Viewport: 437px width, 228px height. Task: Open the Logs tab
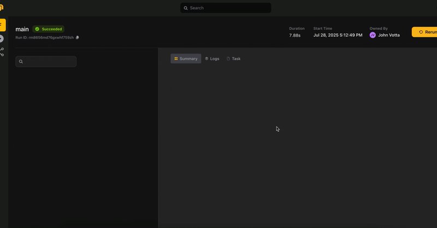[x=212, y=59]
